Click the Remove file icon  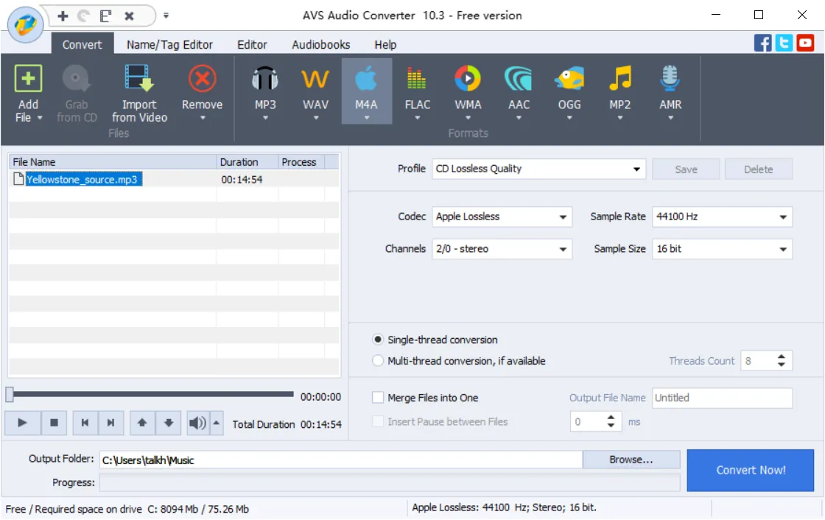(x=202, y=79)
